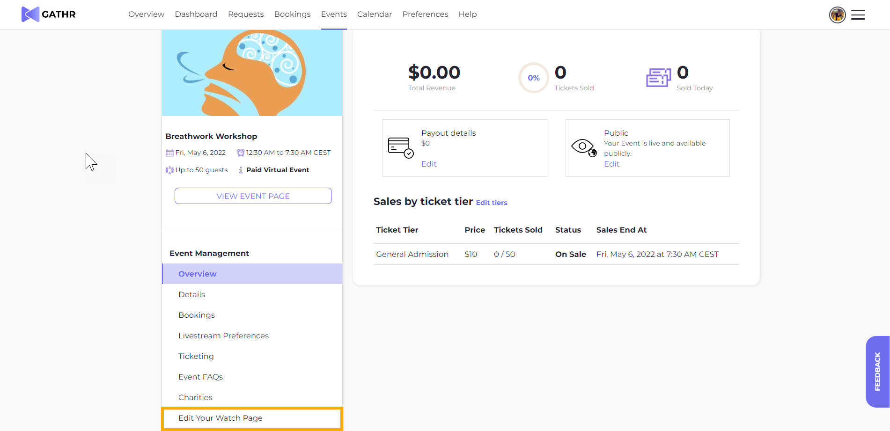Open the Calendar navigation item

point(374,15)
